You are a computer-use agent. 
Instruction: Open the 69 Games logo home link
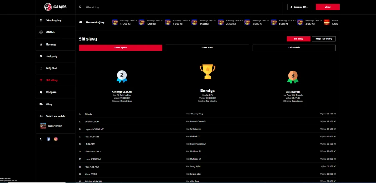(x=56, y=7)
